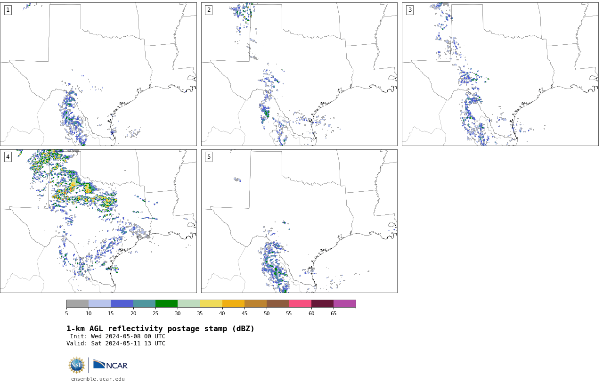The height and width of the screenshot is (384, 603).
Task: Click the panel number label 4
Action: pos(8,157)
